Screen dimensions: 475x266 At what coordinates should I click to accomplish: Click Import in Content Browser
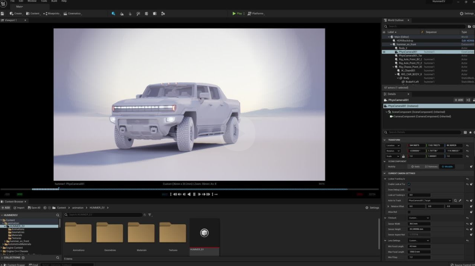pyautogui.click(x=19, y=208)
